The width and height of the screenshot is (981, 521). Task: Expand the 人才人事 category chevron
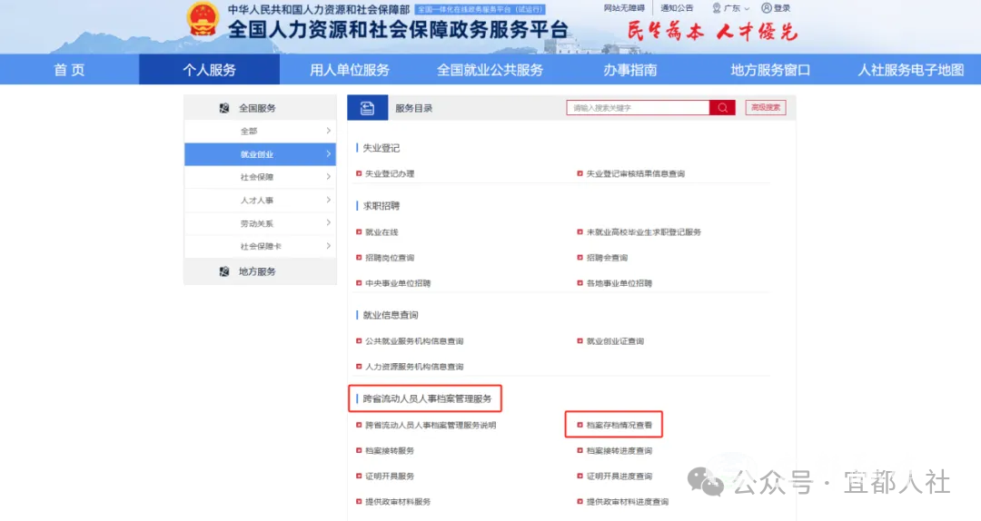click(x=329, y=201)
